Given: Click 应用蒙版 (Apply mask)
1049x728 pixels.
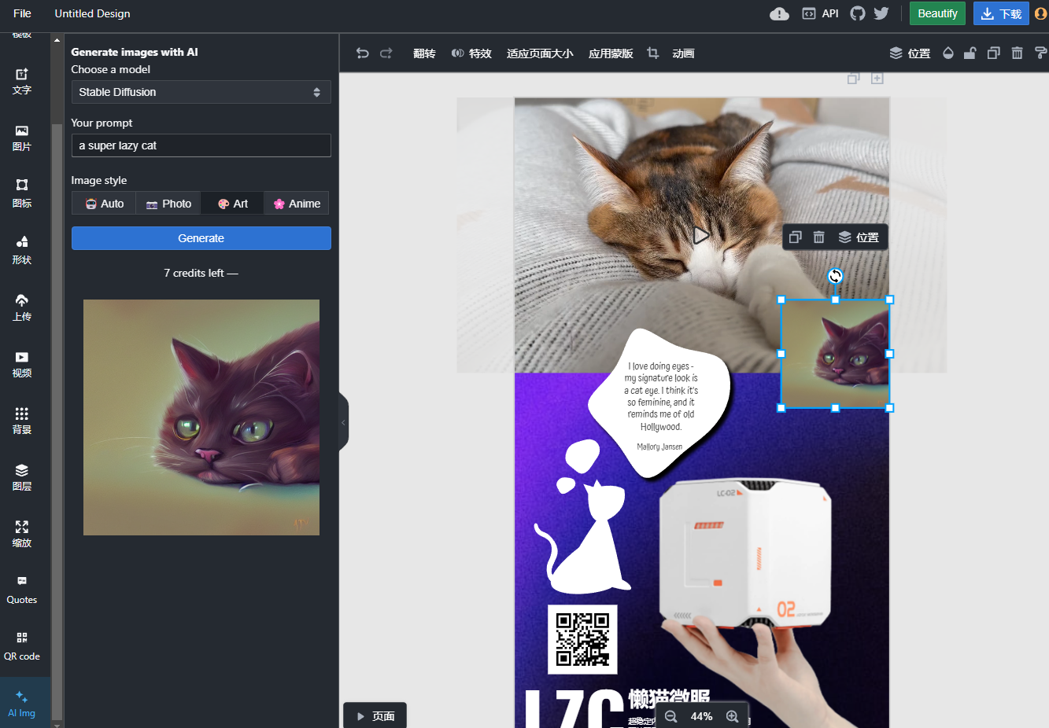Looking at the screenshot, I should point(611,53).
